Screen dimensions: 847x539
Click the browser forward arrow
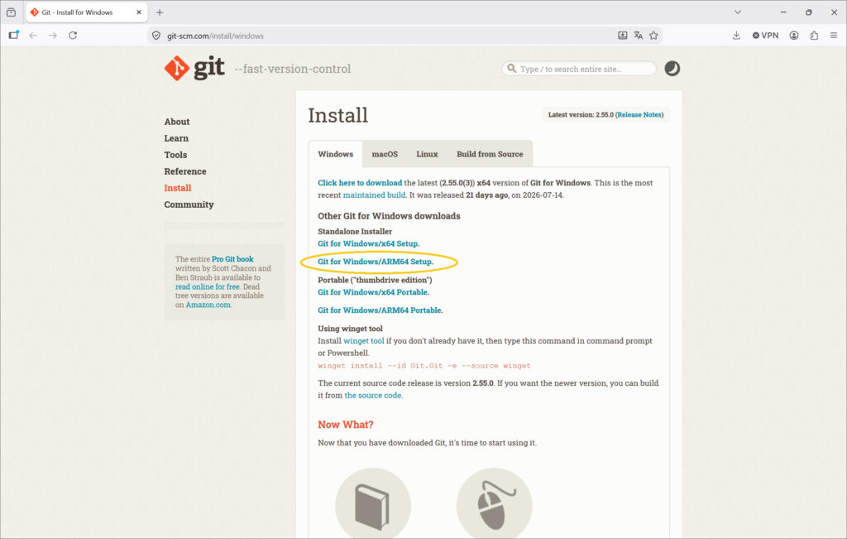(x=53, y=36)
